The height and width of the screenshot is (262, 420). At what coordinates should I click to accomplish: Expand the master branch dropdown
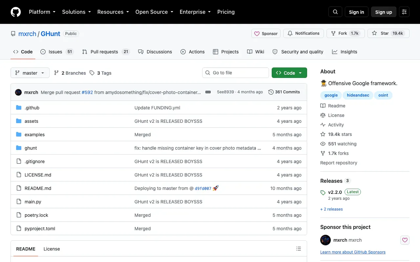[x=30, y=73]
